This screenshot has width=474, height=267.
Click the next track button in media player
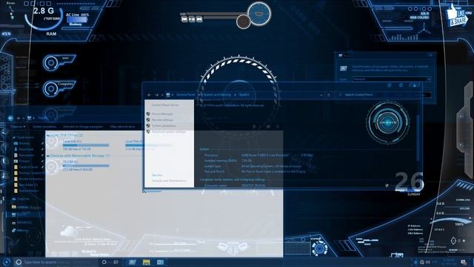coord(199,19)
